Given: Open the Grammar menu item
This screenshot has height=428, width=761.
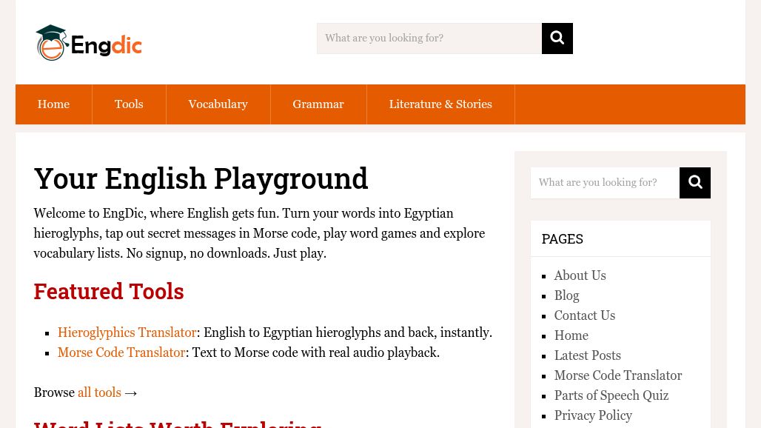Looking at the screenshot, I should point(318,104).
